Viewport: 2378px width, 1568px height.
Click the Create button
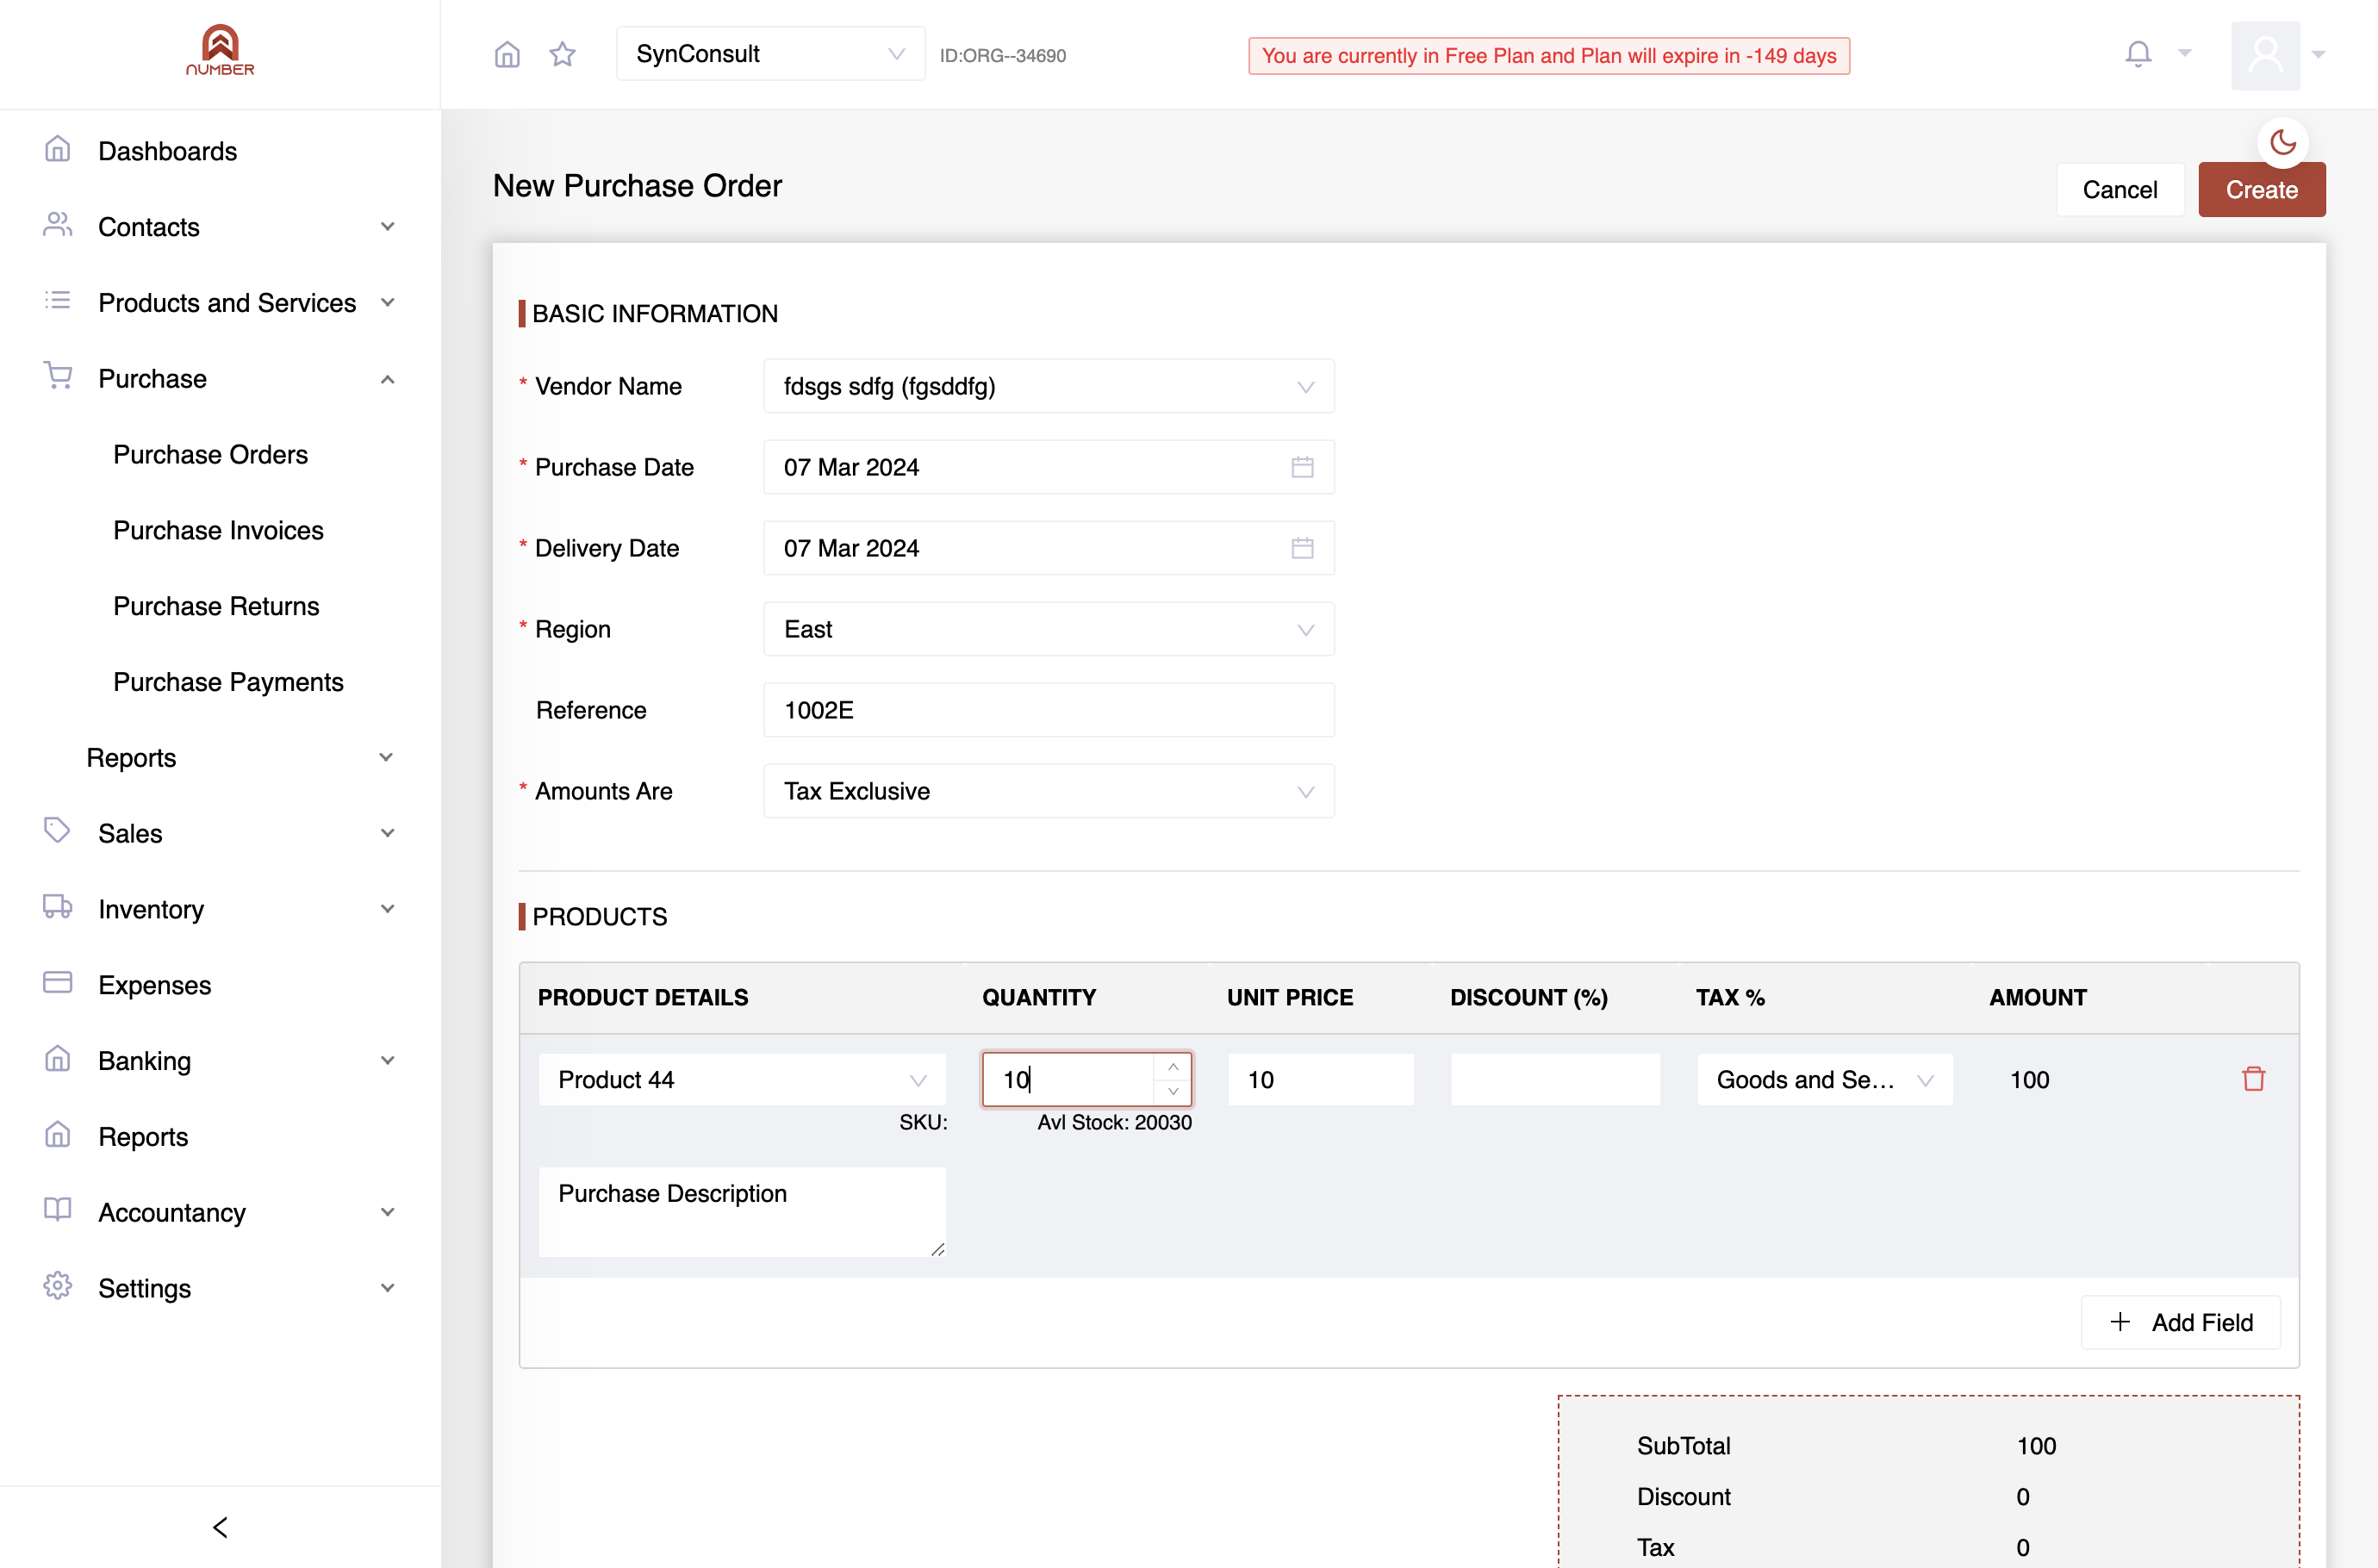[x=2262, y=190]
